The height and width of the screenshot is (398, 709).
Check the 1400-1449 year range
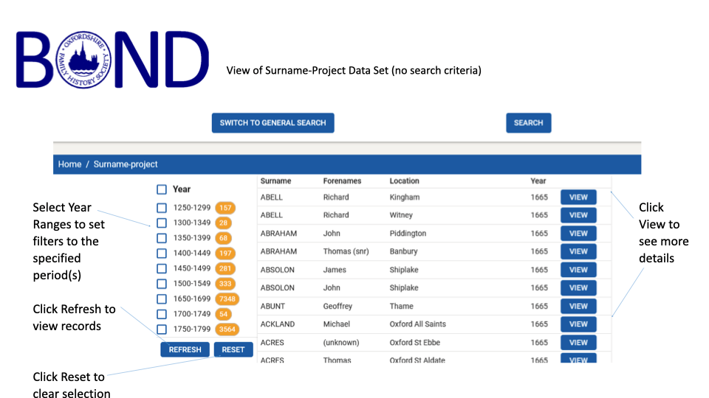coord(162,253)
